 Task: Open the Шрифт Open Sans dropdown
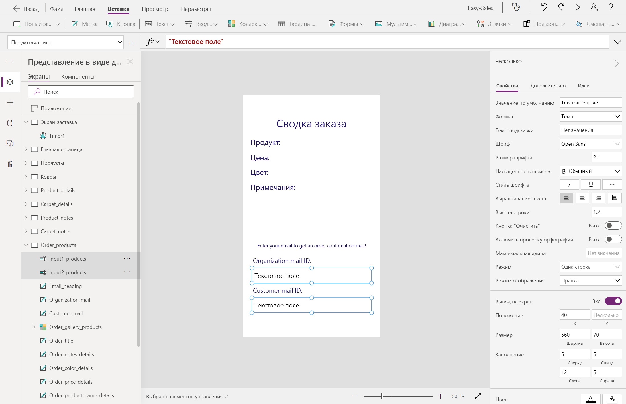click(590, 144)
